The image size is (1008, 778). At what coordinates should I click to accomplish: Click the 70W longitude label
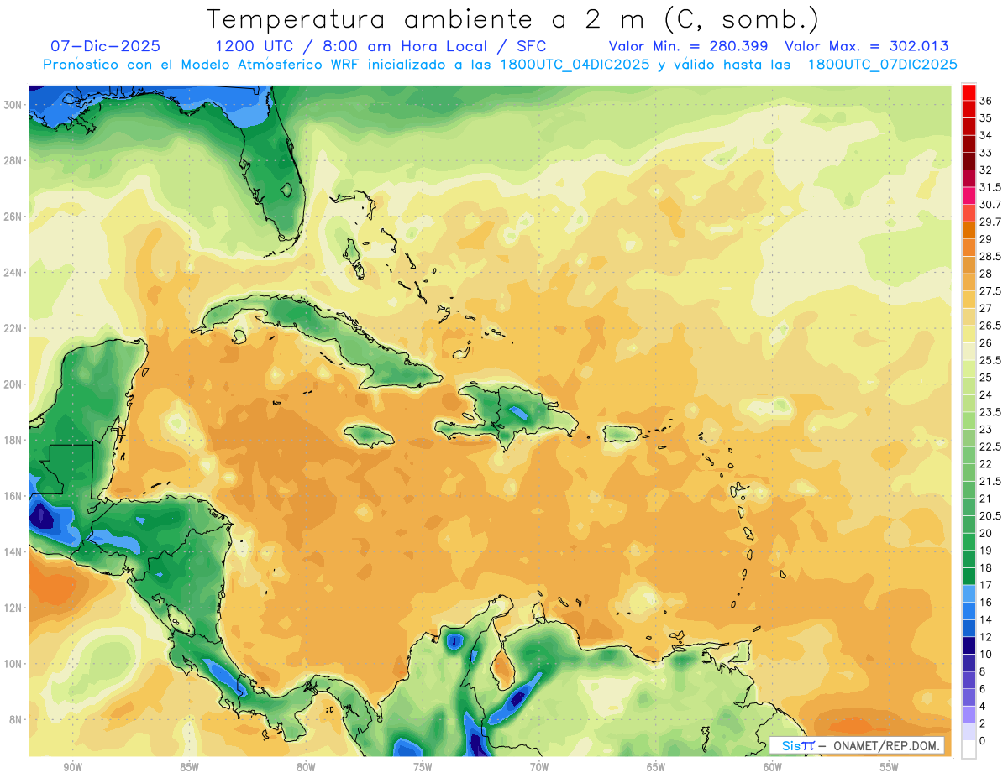(539, 767)
